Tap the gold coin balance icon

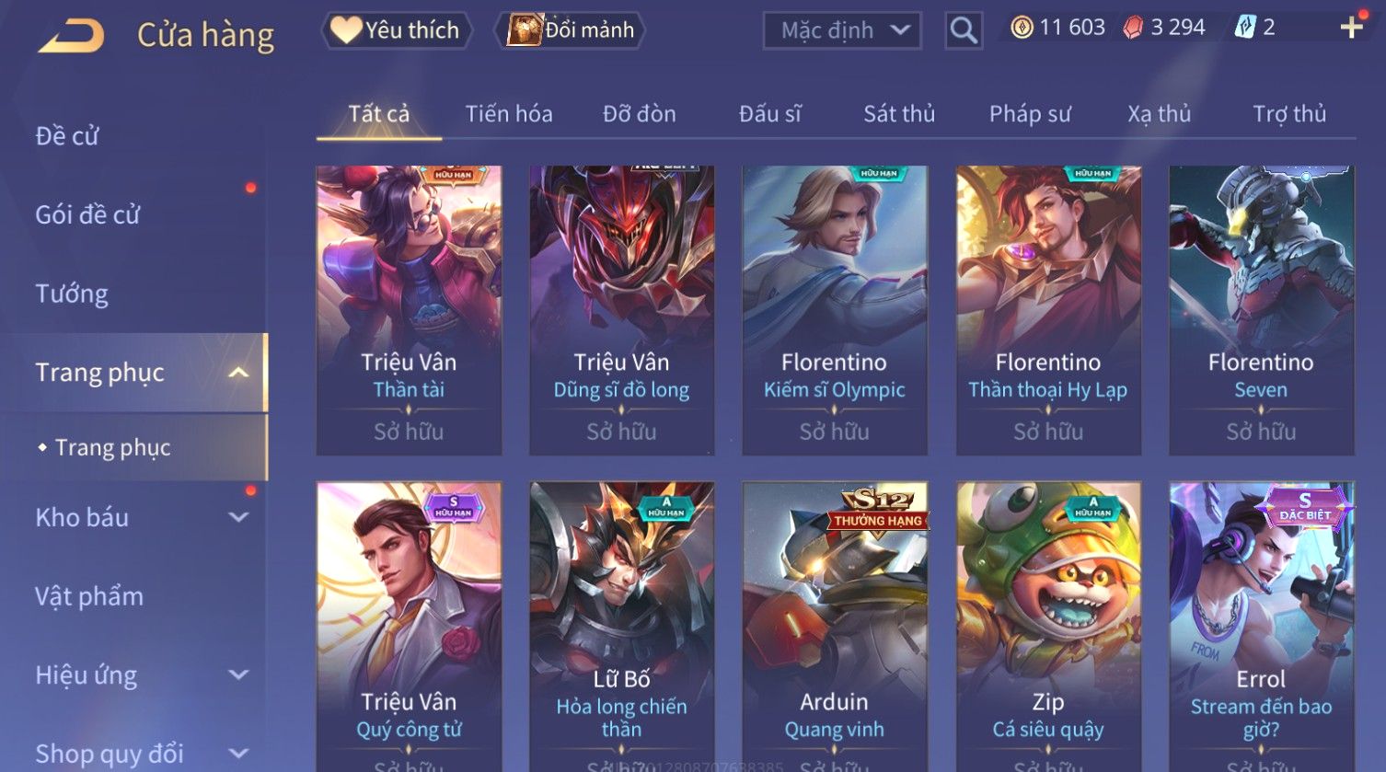tap(1022, 28)
